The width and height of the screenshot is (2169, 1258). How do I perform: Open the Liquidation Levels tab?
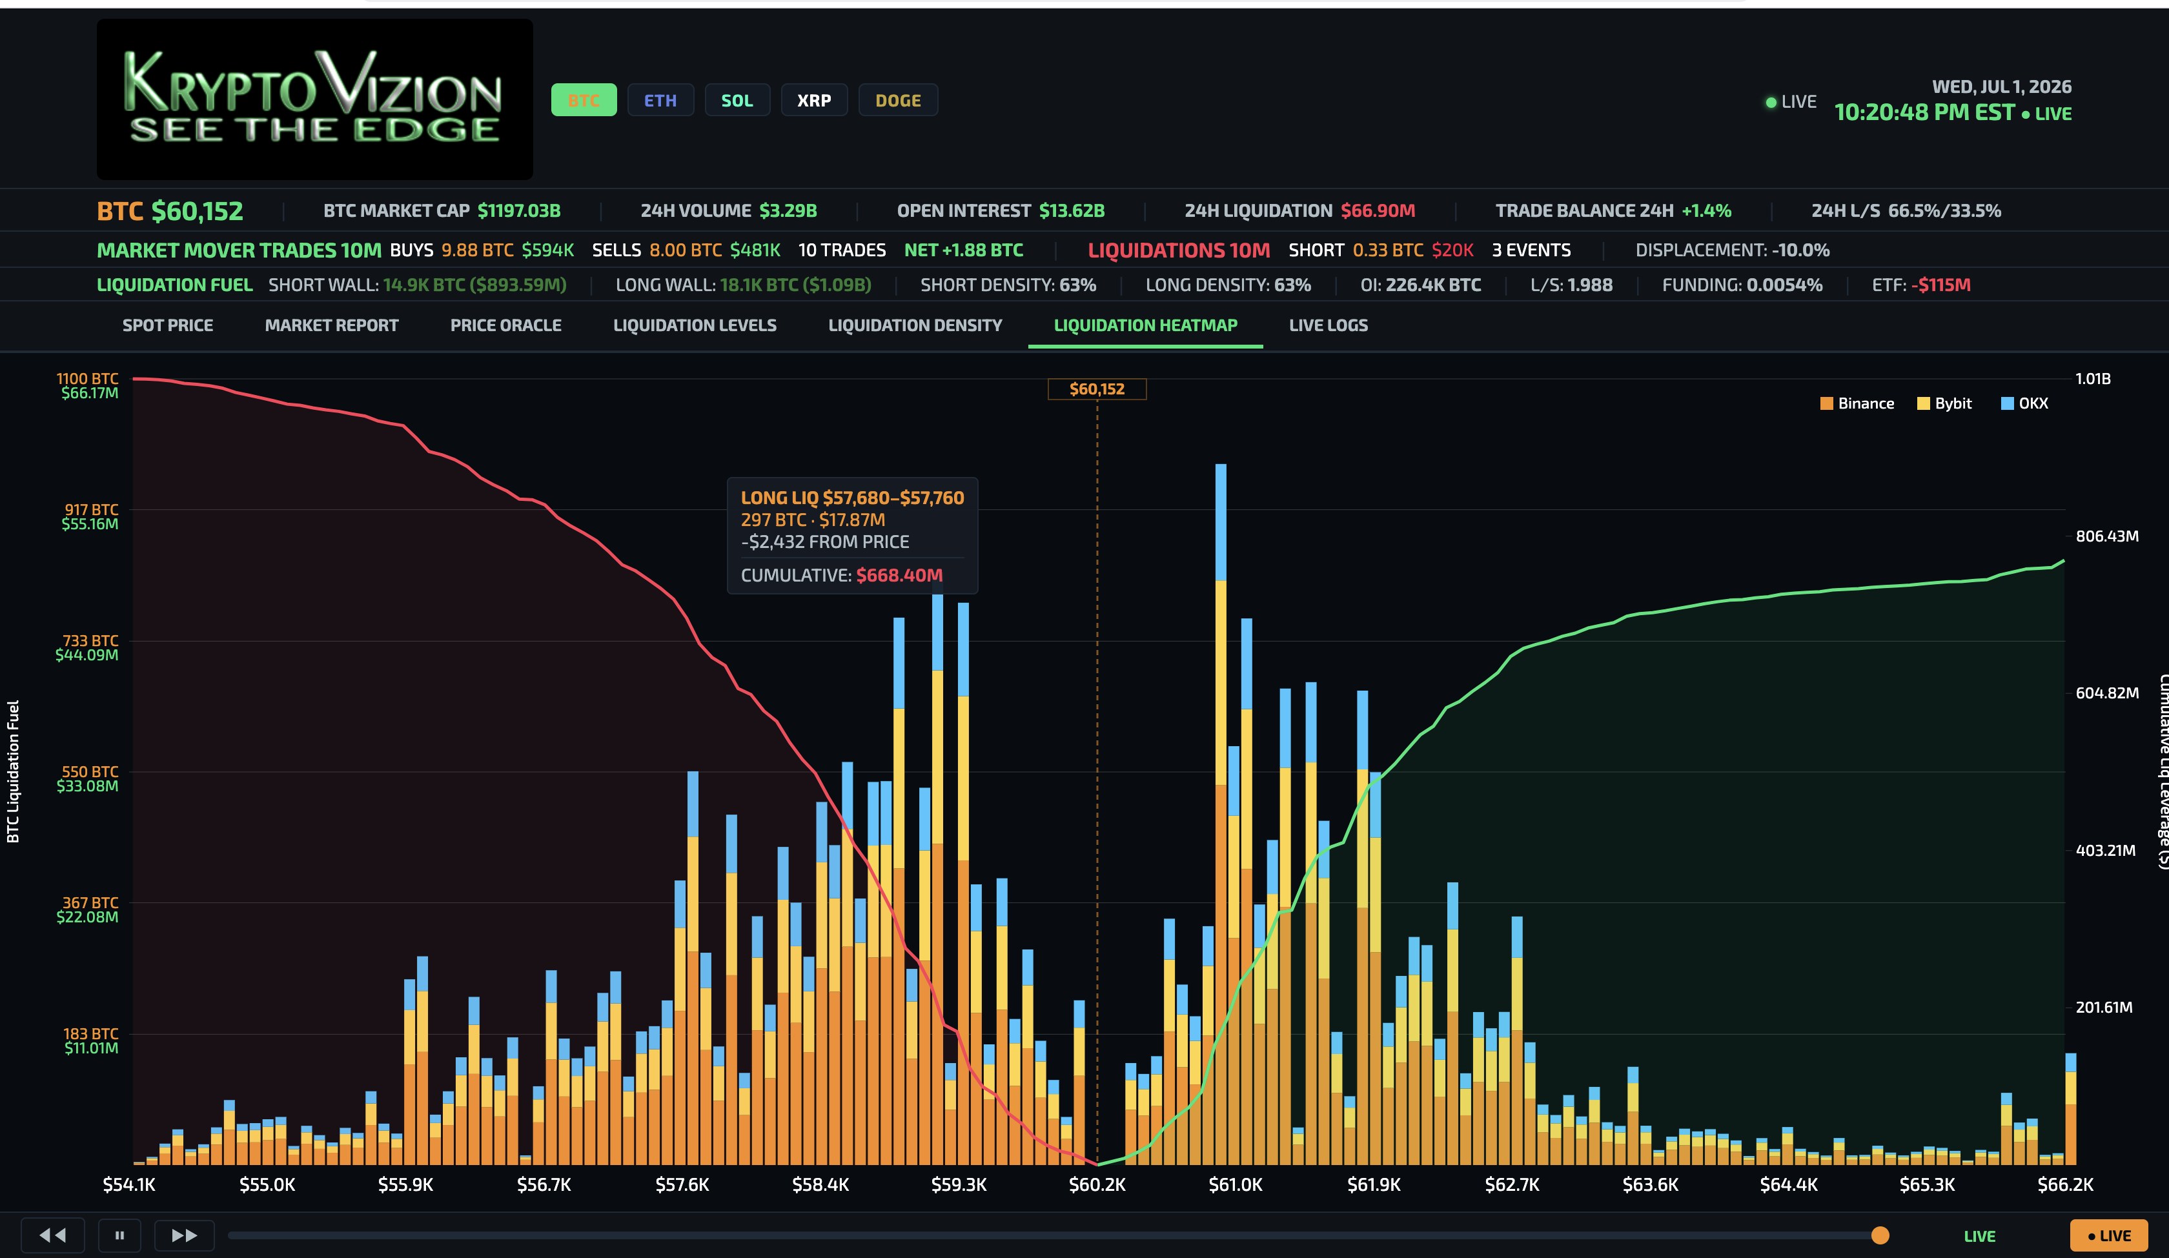pyautogui.click(x=695, y=325)
